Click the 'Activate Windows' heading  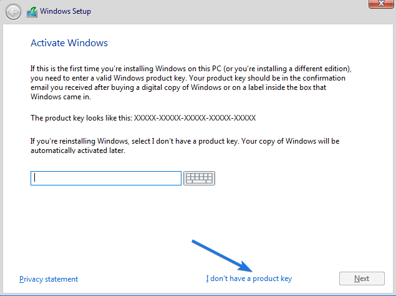tap(69, 43)
